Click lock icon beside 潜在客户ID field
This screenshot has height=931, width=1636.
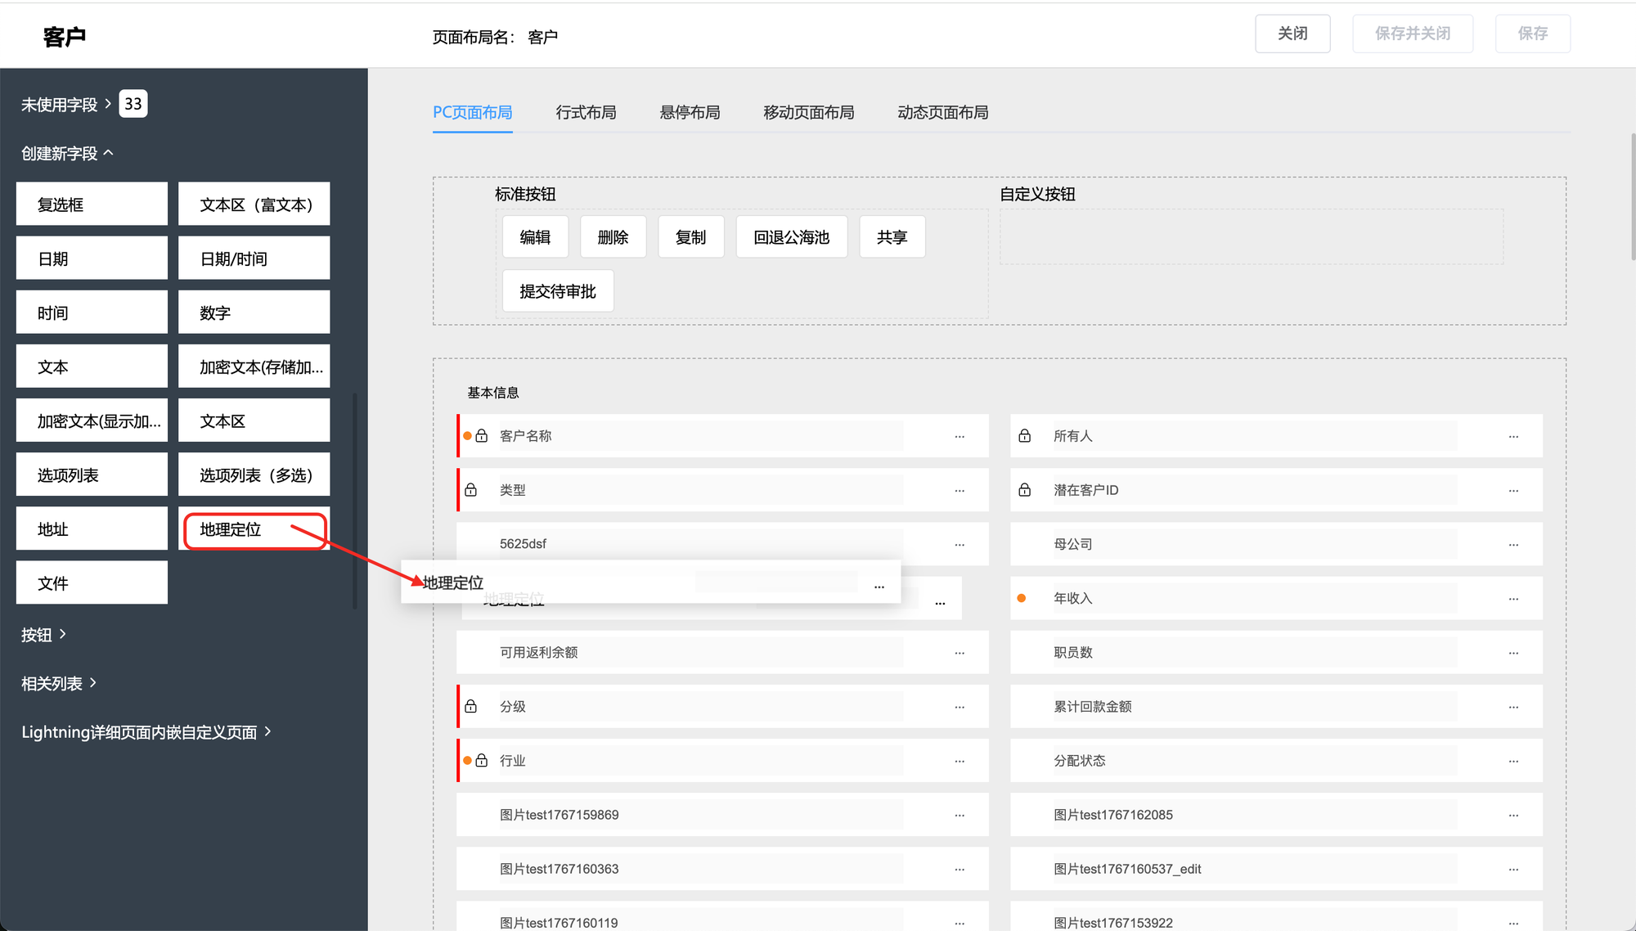click(1024, 490)
